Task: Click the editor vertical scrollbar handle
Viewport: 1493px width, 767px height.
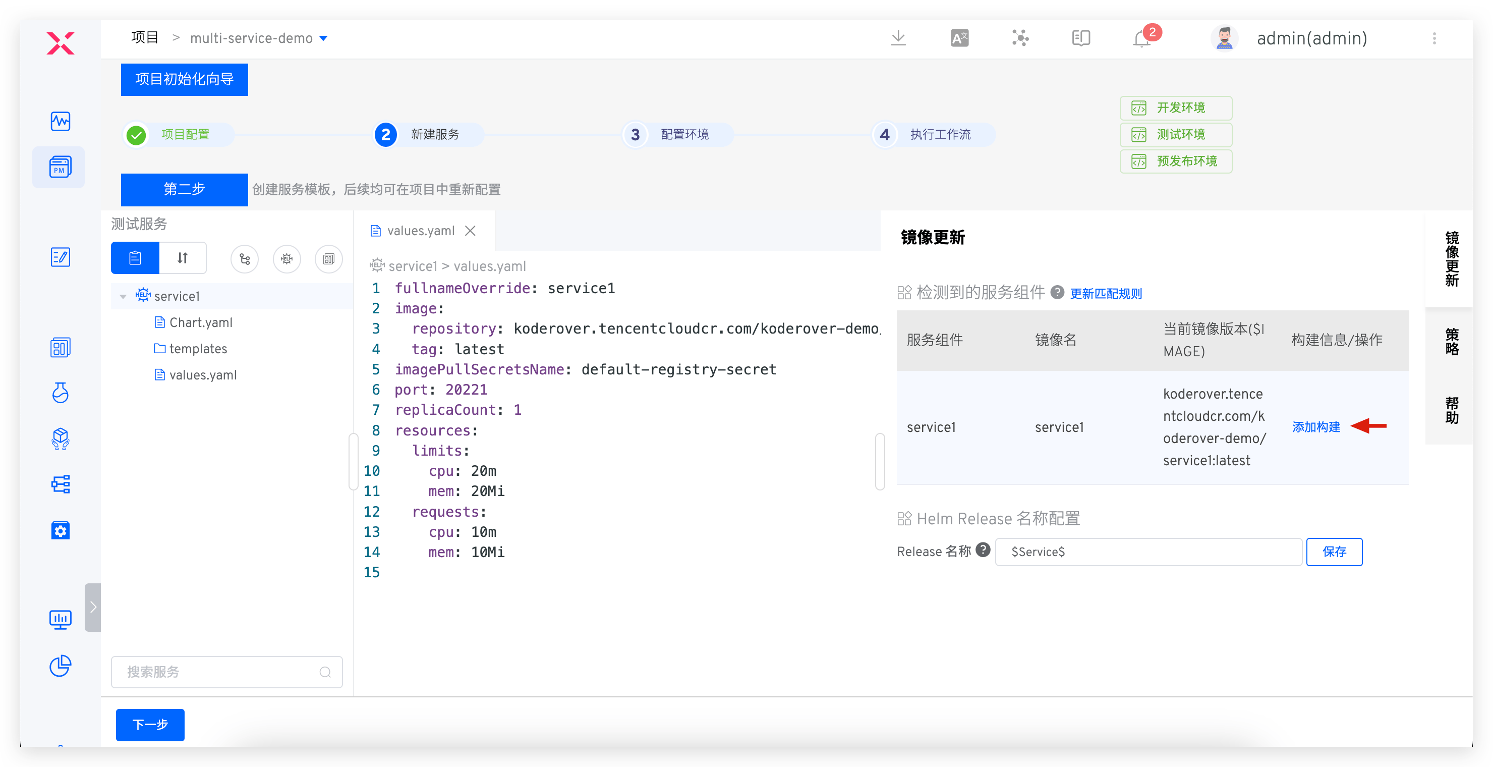Action: tap(880, 461)
